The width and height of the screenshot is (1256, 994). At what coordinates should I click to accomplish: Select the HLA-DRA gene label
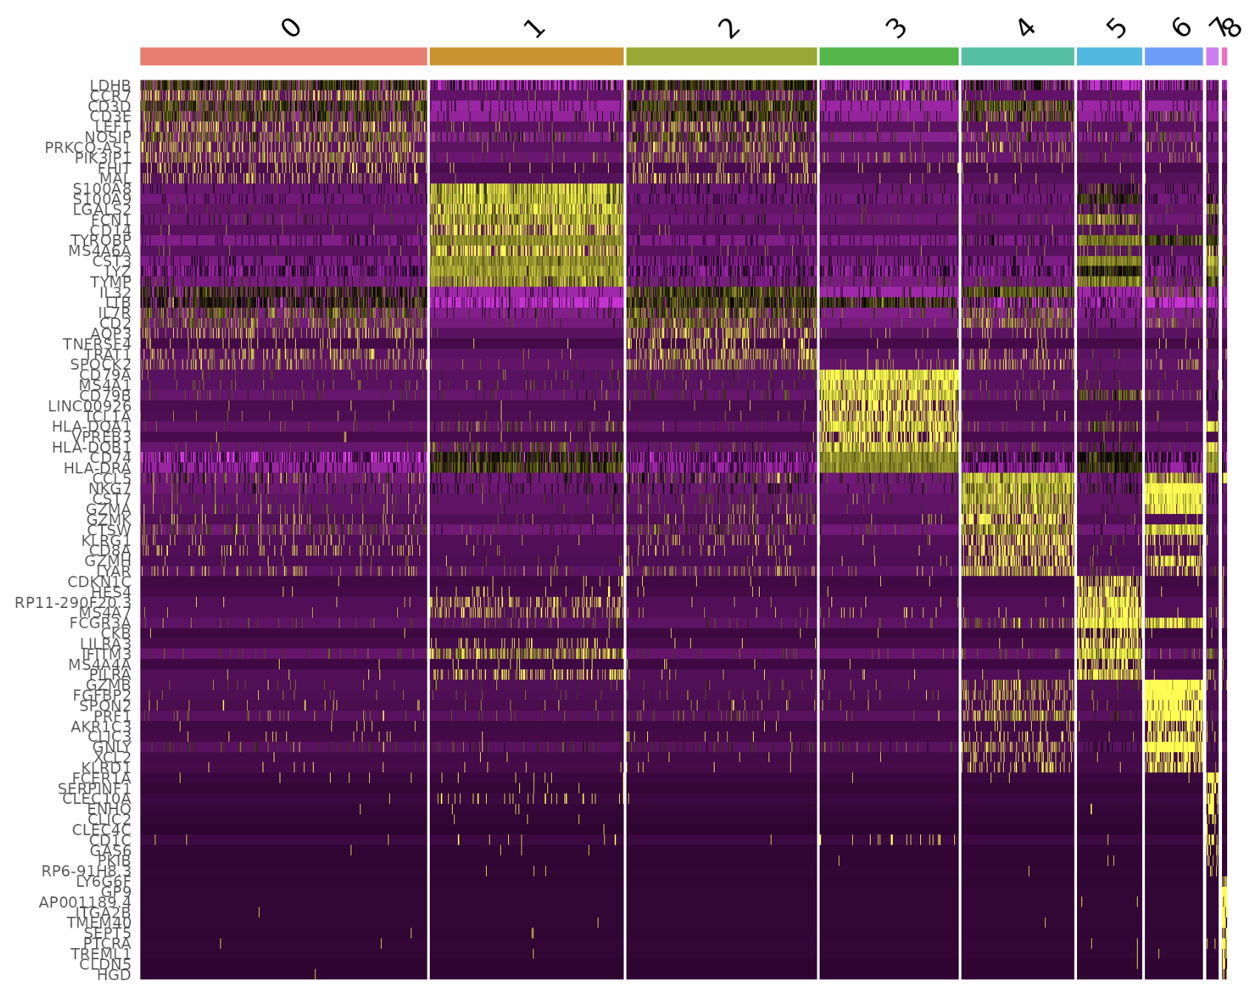pyautogui.click(x=98, y=469)
